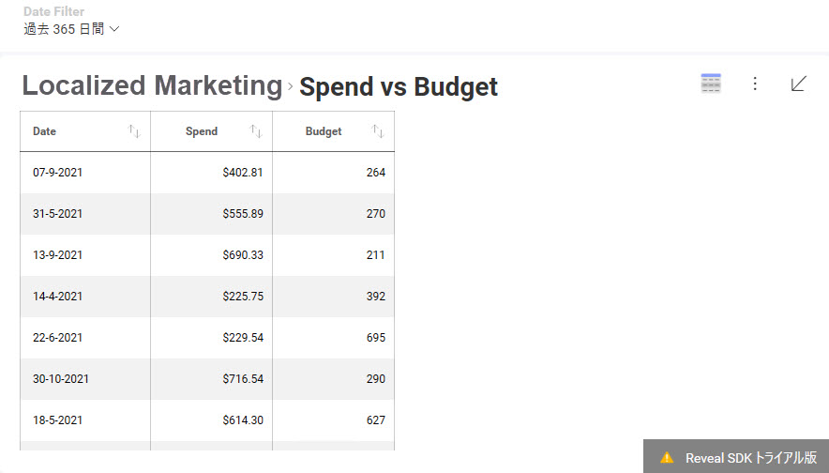Select the budget cell showing 211
Screen dimensions: 829x473
[x=375, y=255]
